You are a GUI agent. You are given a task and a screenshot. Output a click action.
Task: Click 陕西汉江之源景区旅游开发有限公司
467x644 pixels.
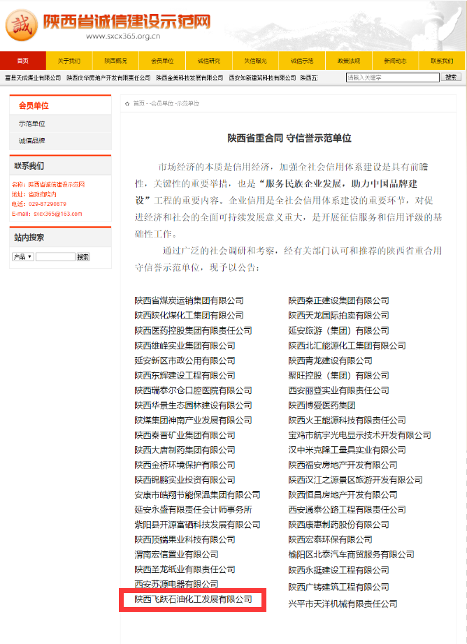tap(356, 480)
